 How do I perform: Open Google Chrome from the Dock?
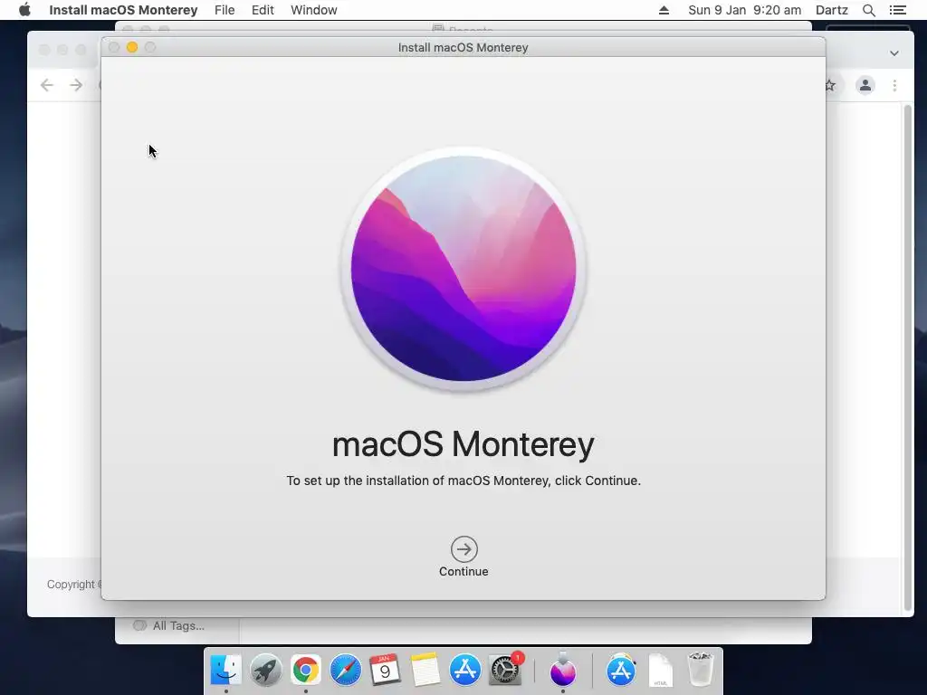(x=306, y=670)
